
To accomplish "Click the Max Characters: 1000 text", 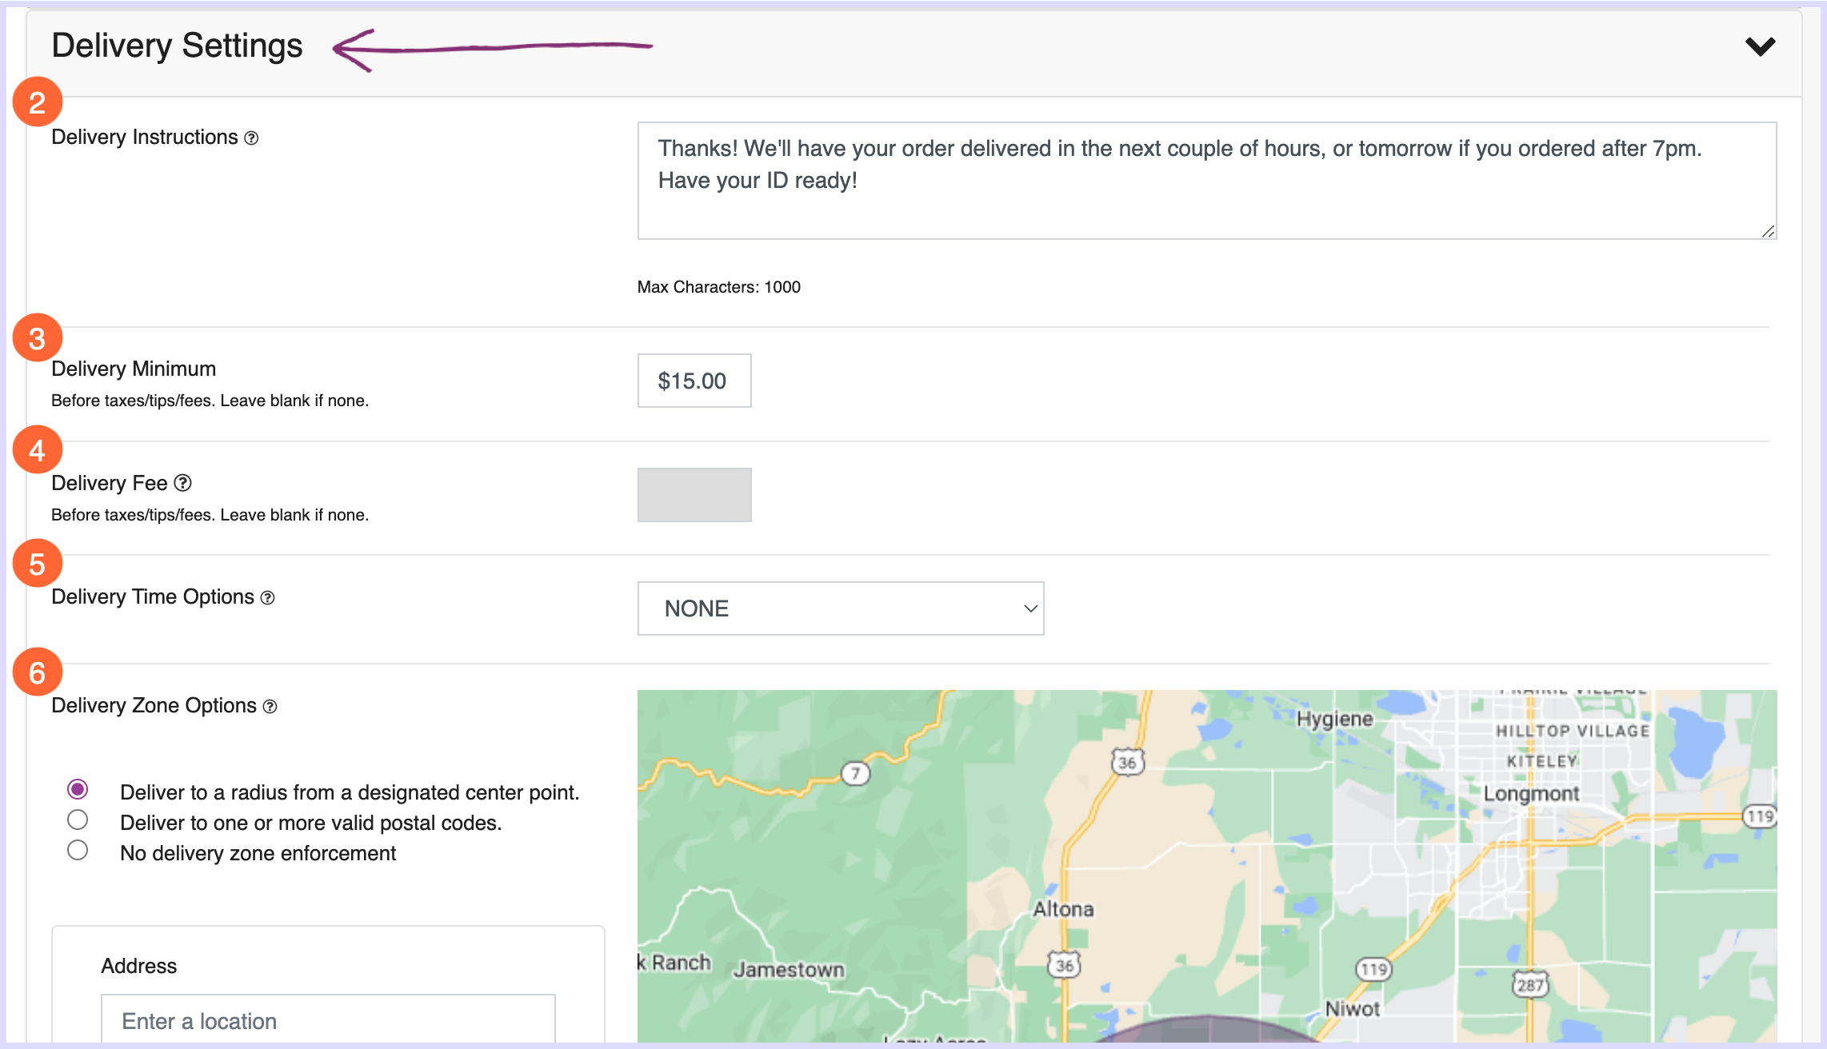I will [718, 287].
